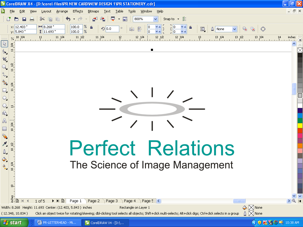Screen dimensions: 303x227
Task: Click the Mirror vertically button
Action: 140,29
